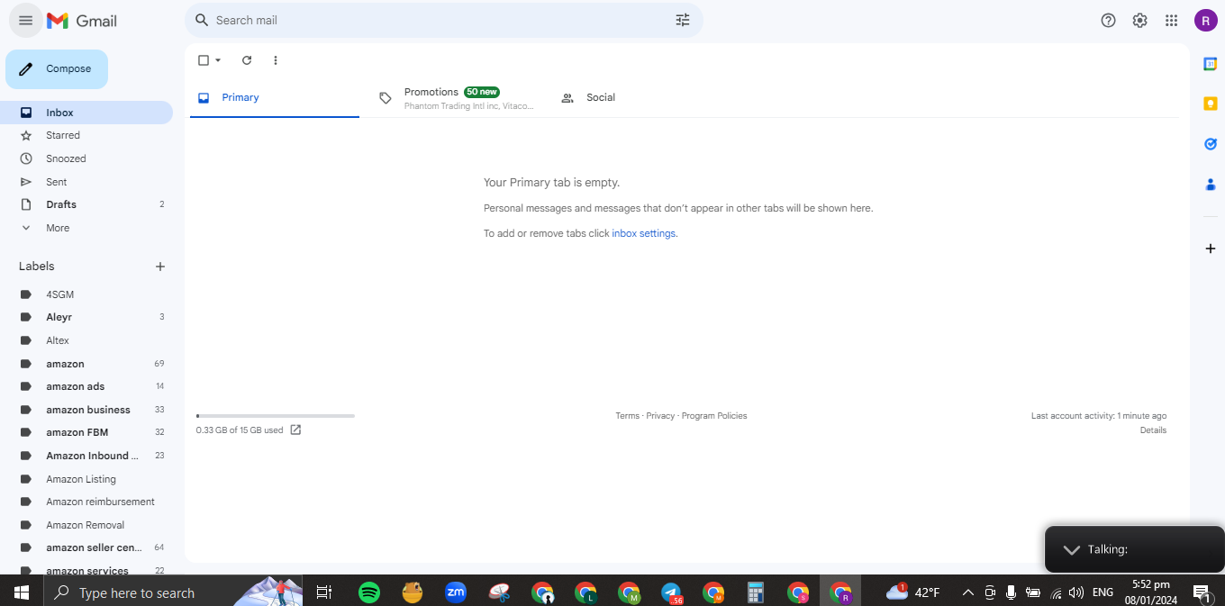
Task: Open the amazon business label
Action: click(86, 410)
